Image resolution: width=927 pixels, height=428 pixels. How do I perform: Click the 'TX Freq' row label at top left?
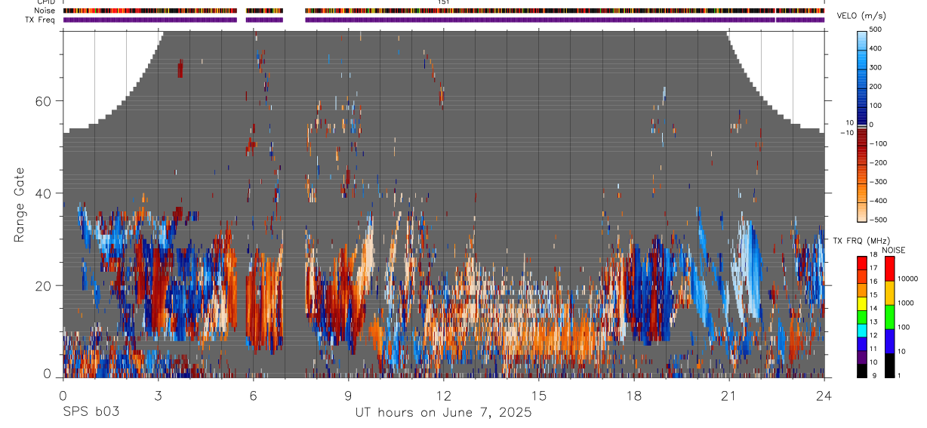coord(40,20)
